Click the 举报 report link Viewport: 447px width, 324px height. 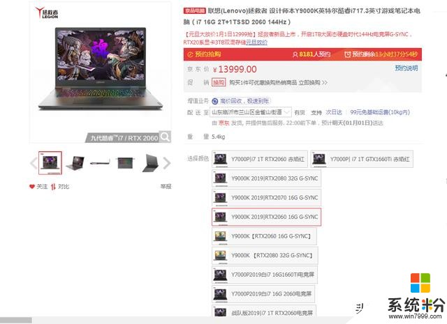(166, 187)
